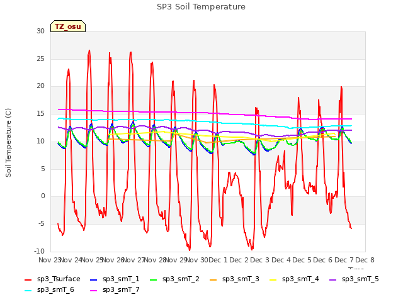Screen dimensions: 403x302
Task: Click the -10 y-axis tick label
Action: click(39, 251)
